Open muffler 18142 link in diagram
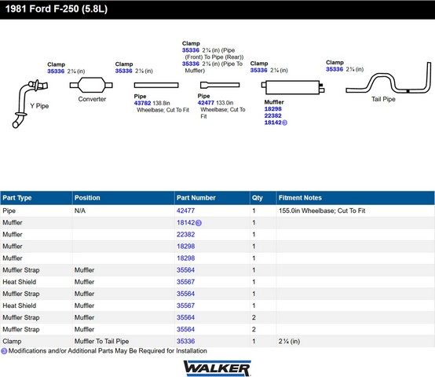The height and width of the screenshot is (377, 435). (273, 123)
